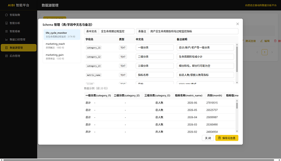This screenshot has width=281, height=161.
Task: Edit Chinese name field for category_l2
Action: pos(155,57)
